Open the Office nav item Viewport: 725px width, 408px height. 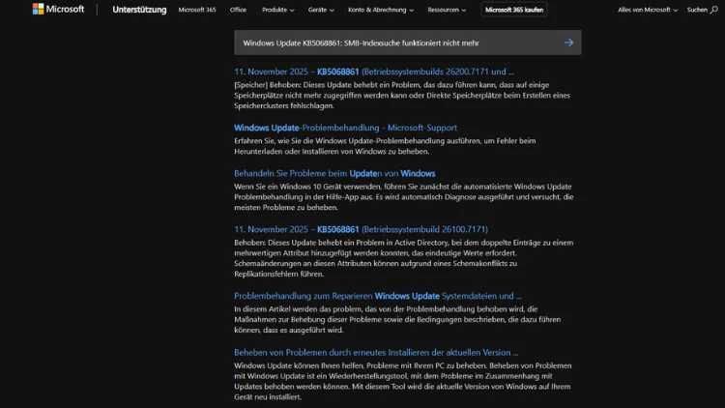tap(238, 10)
